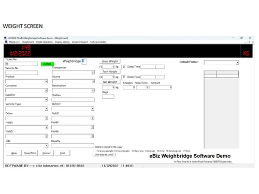The height and width of the screenshot is (194, 259).
Task: Click the F6 Pending List shortcut hint
Action: tap(174, 151)
